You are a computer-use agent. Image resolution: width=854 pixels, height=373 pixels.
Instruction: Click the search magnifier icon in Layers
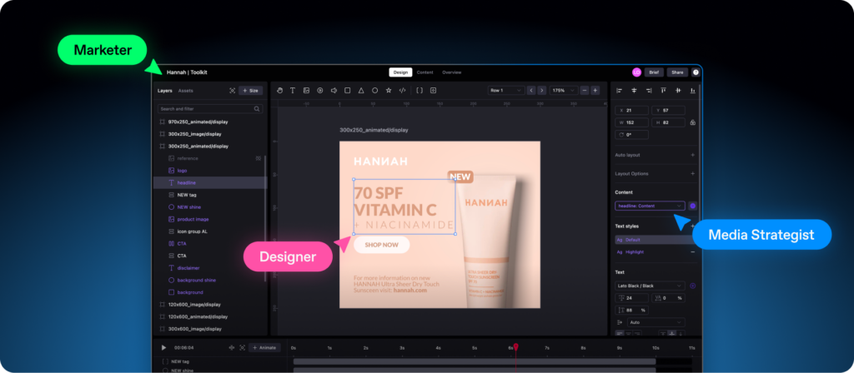[x=257, y=109]
